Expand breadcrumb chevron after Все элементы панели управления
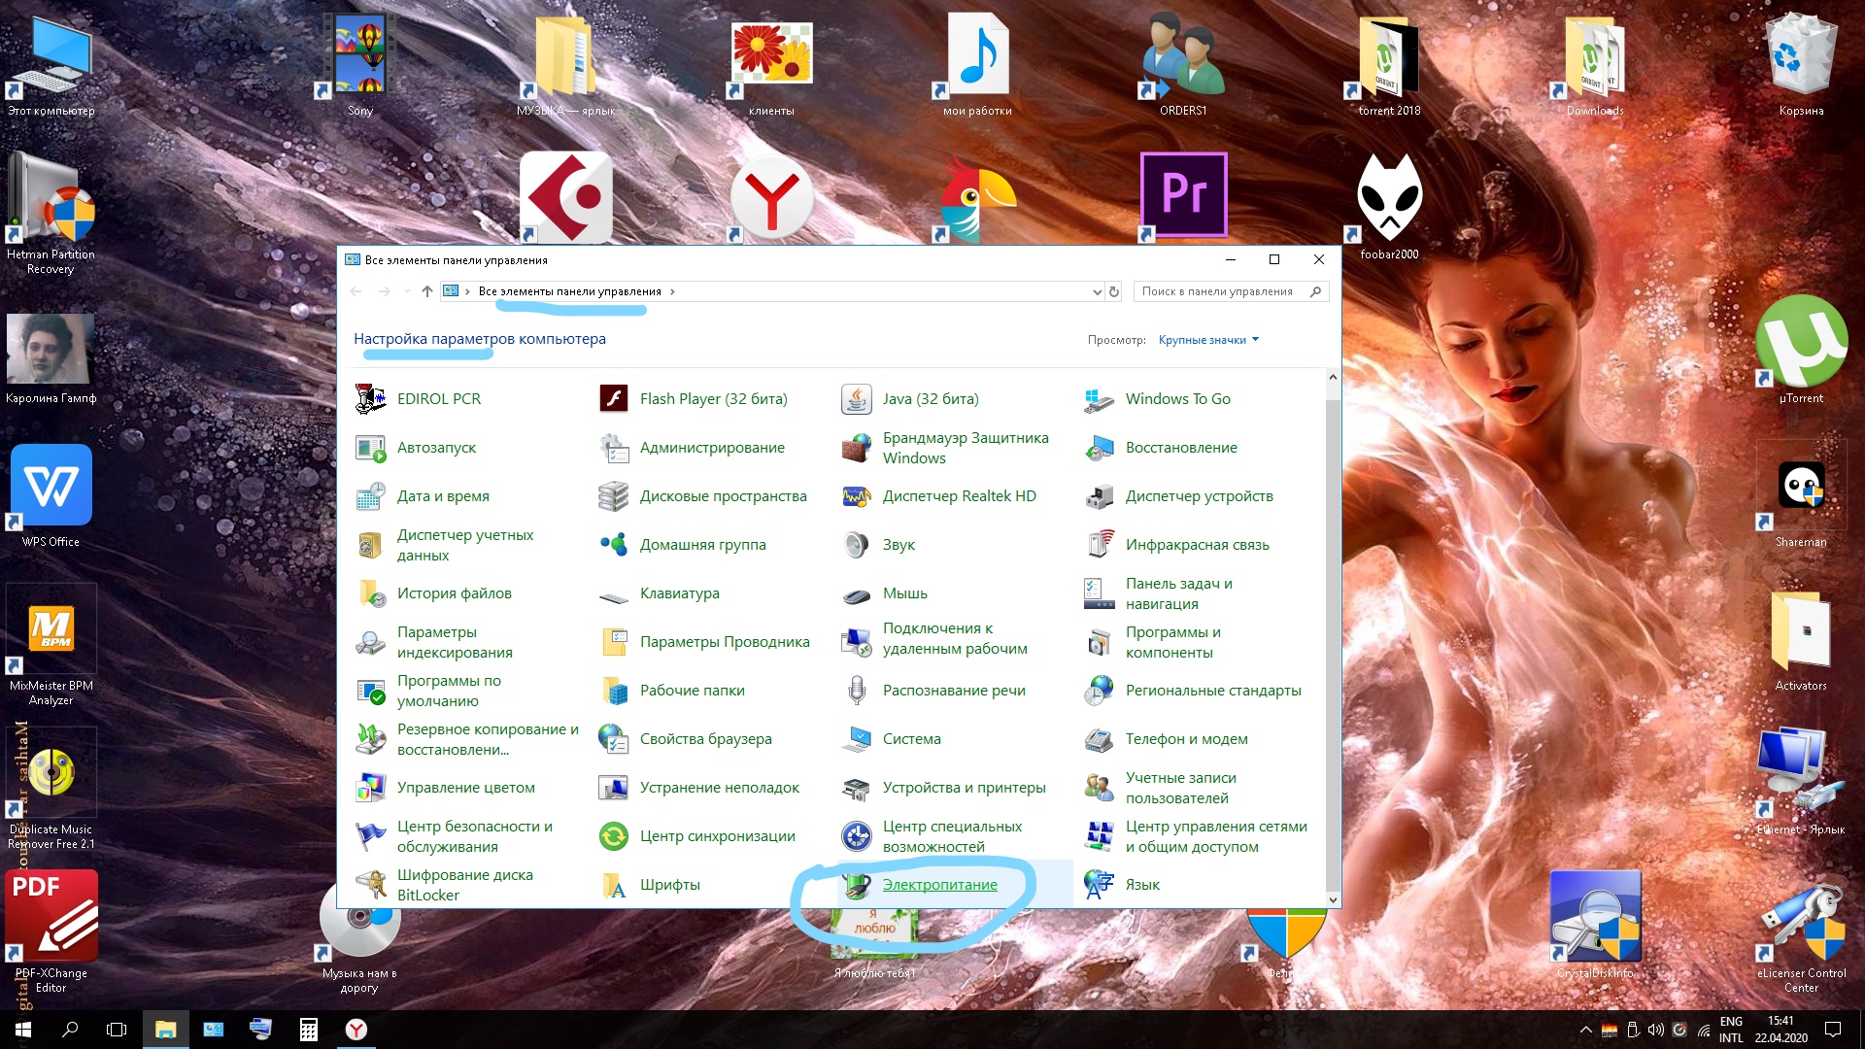The width and height of the screenshot is (1865, 1049). point(672,291)
